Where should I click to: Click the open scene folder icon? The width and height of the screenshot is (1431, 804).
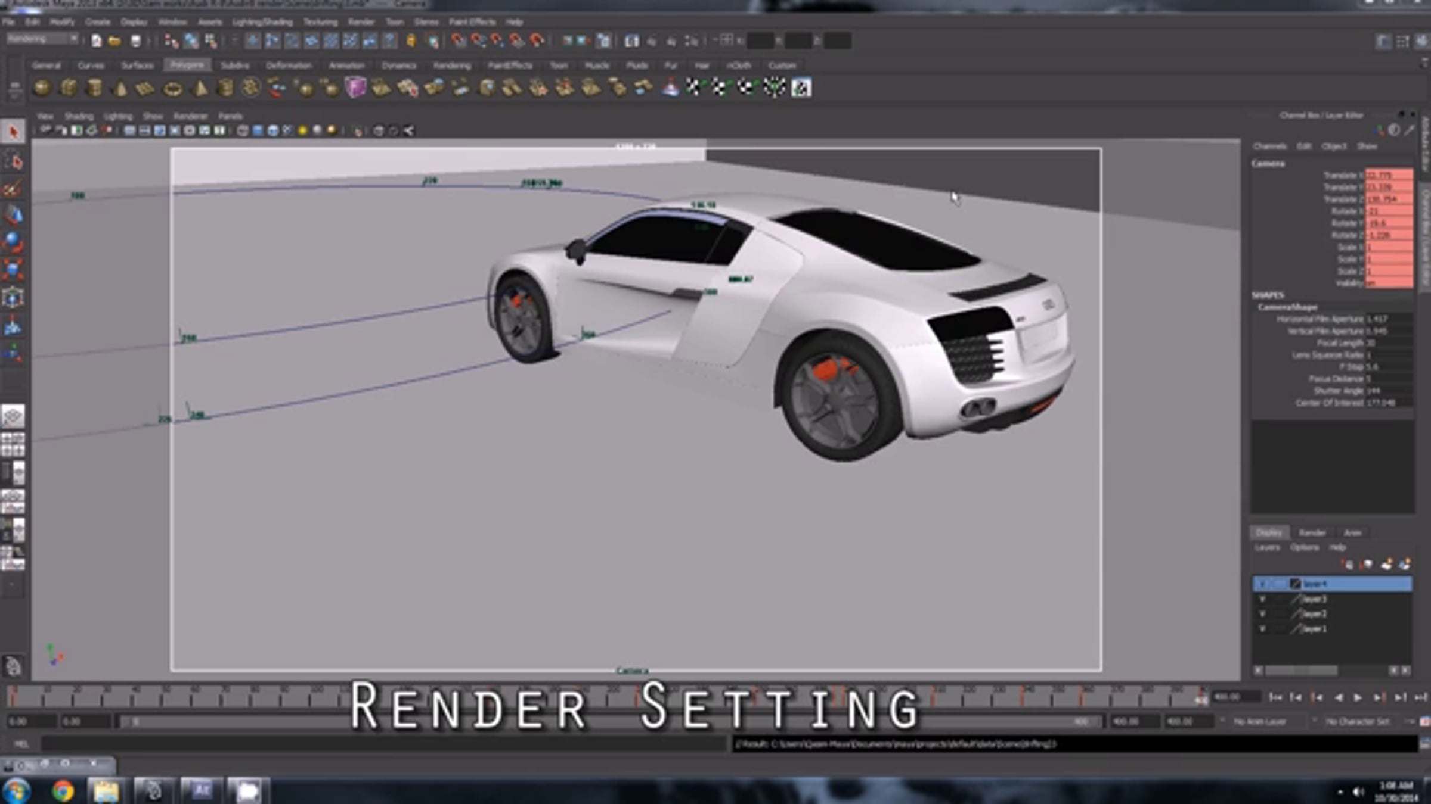pyautogui.click(x=114, y=41)
